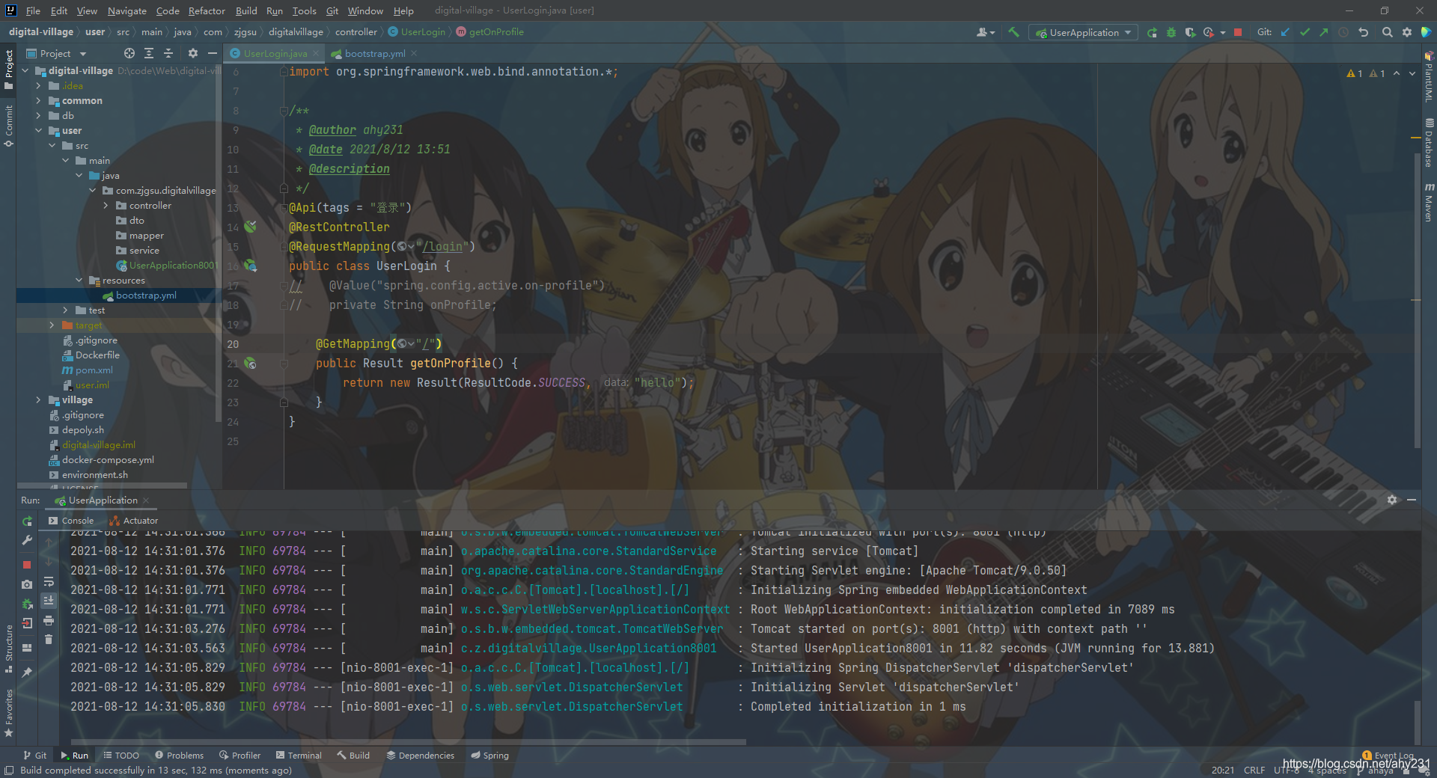Print console output with the printer icon
This screenshot has height=778, width=1437.
click(49, 620)
